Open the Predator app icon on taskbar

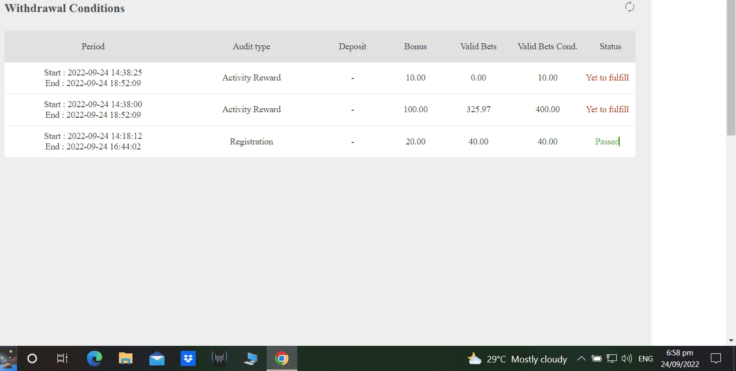(219, 358)
